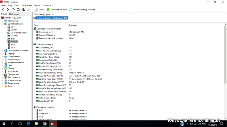Click the База данных tree icon
Image resolution: width=227 pixels, height=127 pixels.
[x=6, y=83]
